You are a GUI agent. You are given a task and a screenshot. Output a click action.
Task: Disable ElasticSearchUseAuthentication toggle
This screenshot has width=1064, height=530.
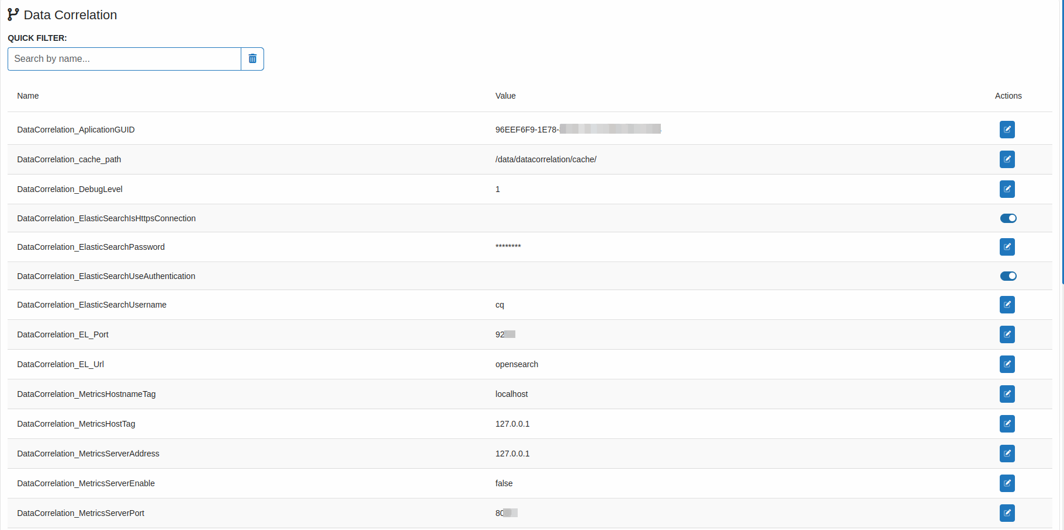point(1008,276)
